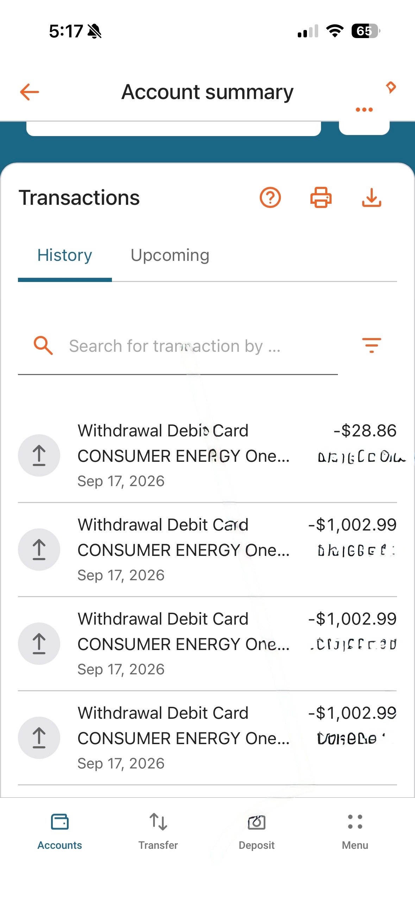The height and width of the screenshot is (901, 415).
Task: Focus the Search for transaction field
Action: pyautogui.click(x=178, y=346)
